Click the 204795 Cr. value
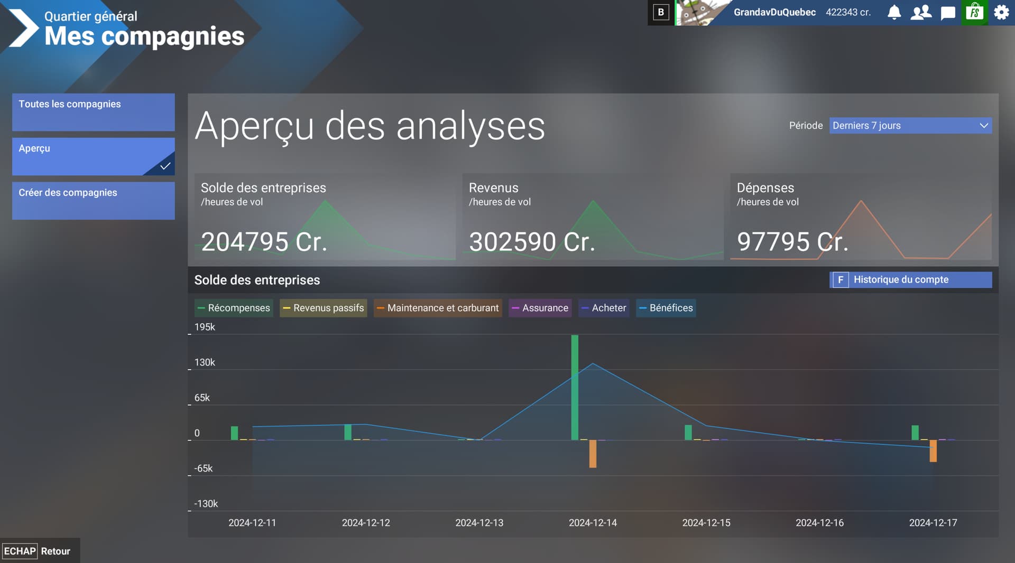 264,242
